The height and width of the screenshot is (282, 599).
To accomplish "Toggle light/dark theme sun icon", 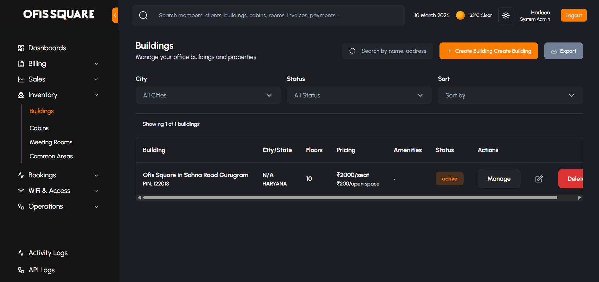I will [x=506, y=15].
